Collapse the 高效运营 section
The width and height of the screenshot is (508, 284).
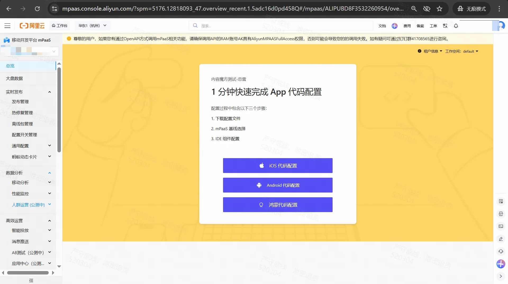pyautogui.click(x=49, y=221)
